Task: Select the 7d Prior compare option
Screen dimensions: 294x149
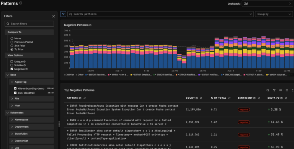Action: 12,50
